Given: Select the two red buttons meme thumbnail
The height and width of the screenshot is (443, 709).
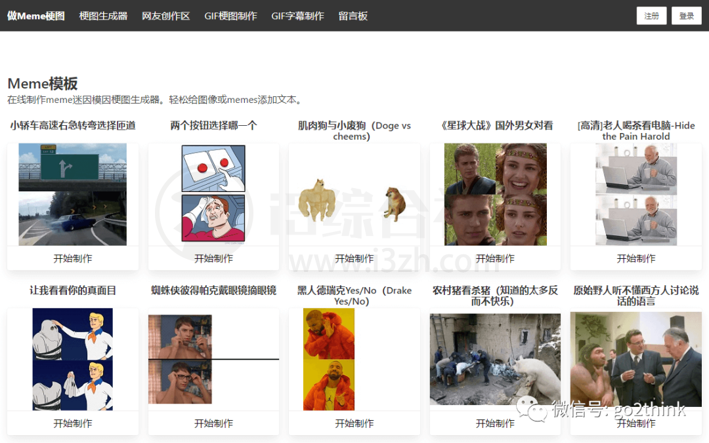Looking at the screenshot, I should [213, 195].
